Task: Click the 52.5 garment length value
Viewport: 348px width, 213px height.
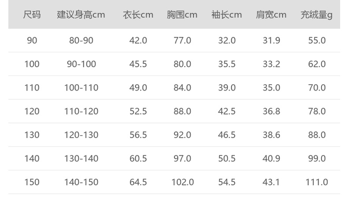Action: point(138,112)
